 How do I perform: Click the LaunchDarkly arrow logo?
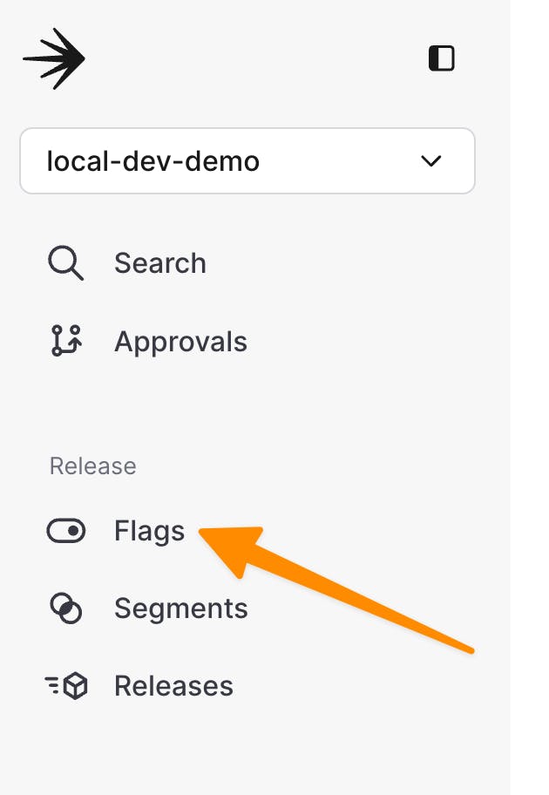[54, 58]
